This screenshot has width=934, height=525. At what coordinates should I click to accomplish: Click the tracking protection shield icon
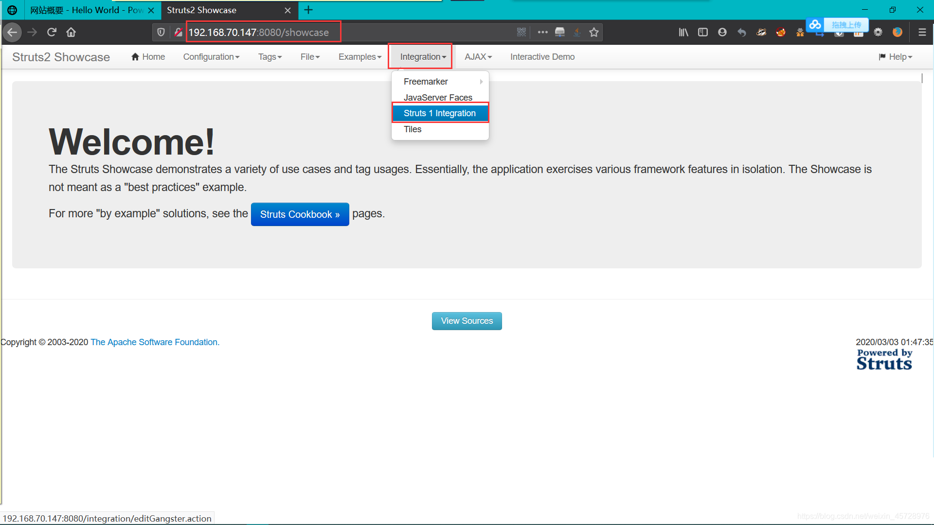161,32
